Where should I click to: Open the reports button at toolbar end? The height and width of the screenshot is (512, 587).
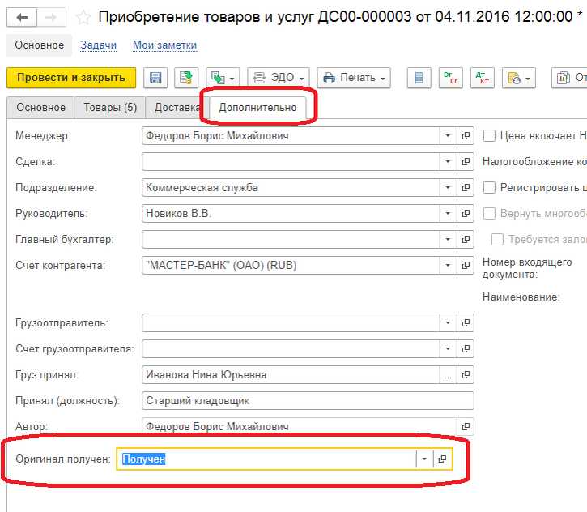coord(569,78)
